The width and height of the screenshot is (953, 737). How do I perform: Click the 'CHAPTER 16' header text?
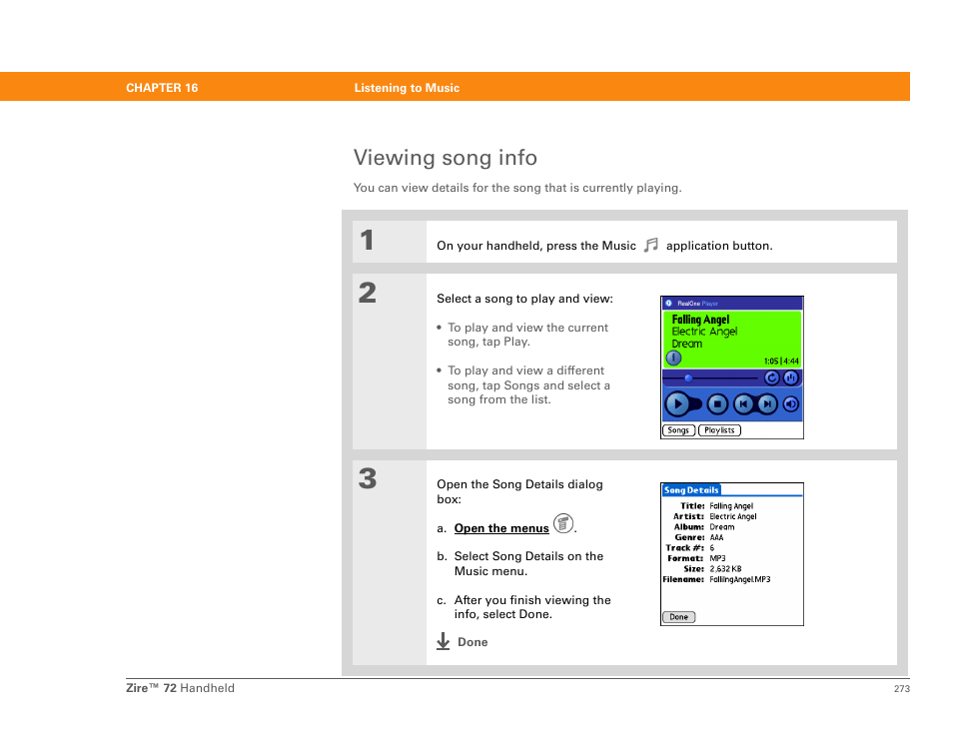point(162,88)
